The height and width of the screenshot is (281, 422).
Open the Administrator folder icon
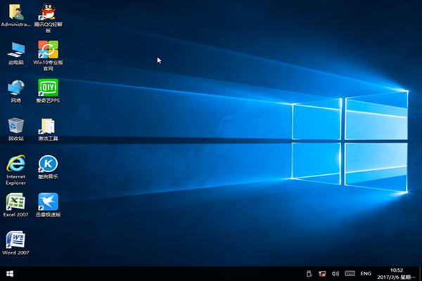pyautogui.click(x=15, y=12)
